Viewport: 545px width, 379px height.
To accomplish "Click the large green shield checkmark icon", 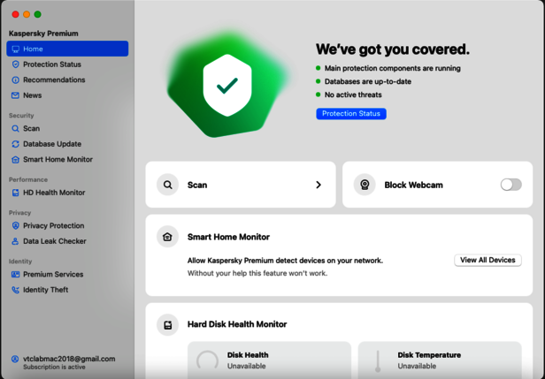I will point(227,85).
